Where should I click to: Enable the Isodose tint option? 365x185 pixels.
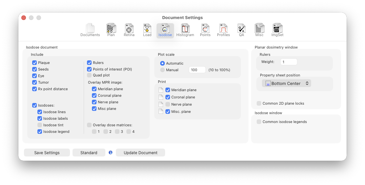(x=40, y=125)
